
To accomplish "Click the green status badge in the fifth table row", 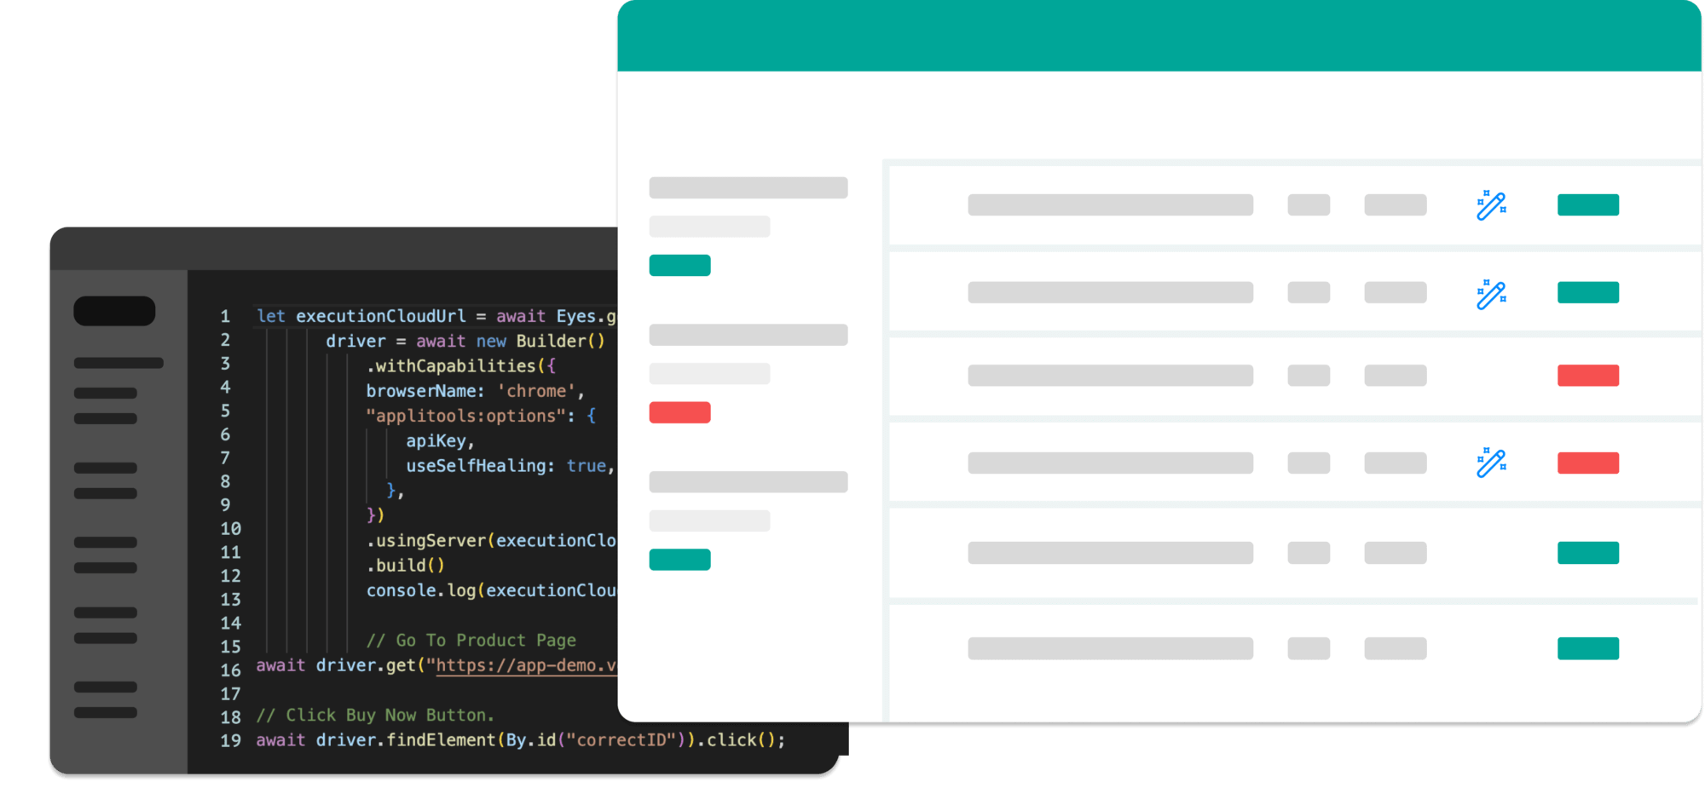I will click(x=1587, y=553).
